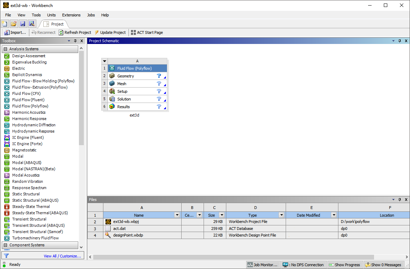The image size is (410, 269).
Task: Open the Date Modified column filter dropdown
Action: (334, 215)
